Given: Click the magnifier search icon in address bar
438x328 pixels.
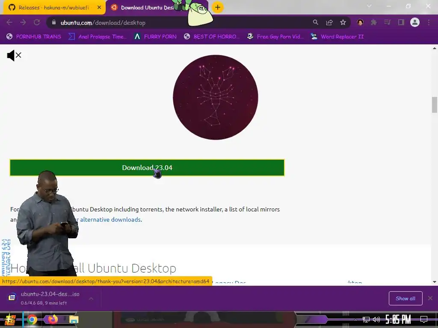Looking at the screenshot, I should [315, 22].
